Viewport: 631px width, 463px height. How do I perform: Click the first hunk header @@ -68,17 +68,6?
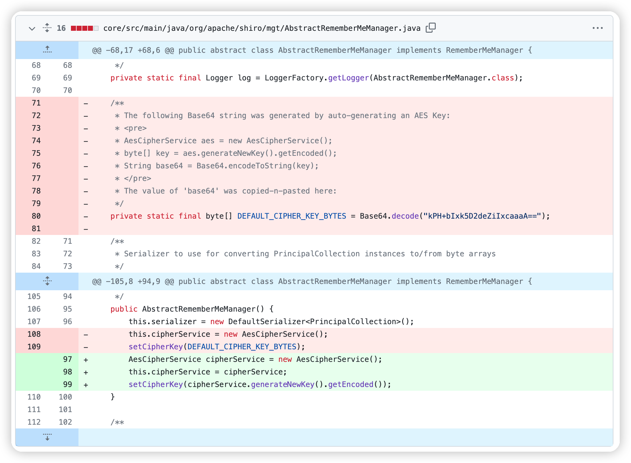pyautogui.click(x=312, y=50)
